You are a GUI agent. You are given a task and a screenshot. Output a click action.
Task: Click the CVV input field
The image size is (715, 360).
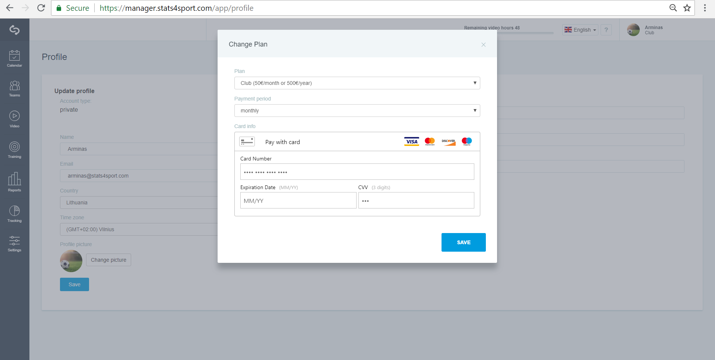(x=416, y=200)
